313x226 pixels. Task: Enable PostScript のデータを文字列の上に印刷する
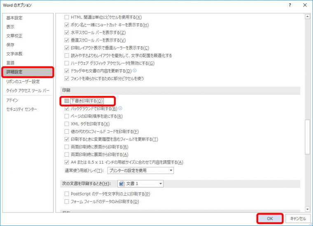(67, 194)
